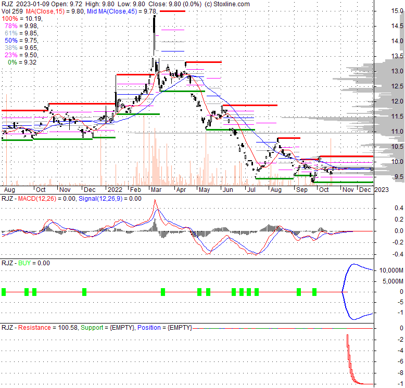405x388 pixels.
Task: Click the 'Jun' month axis label
Action: (228, 190)
